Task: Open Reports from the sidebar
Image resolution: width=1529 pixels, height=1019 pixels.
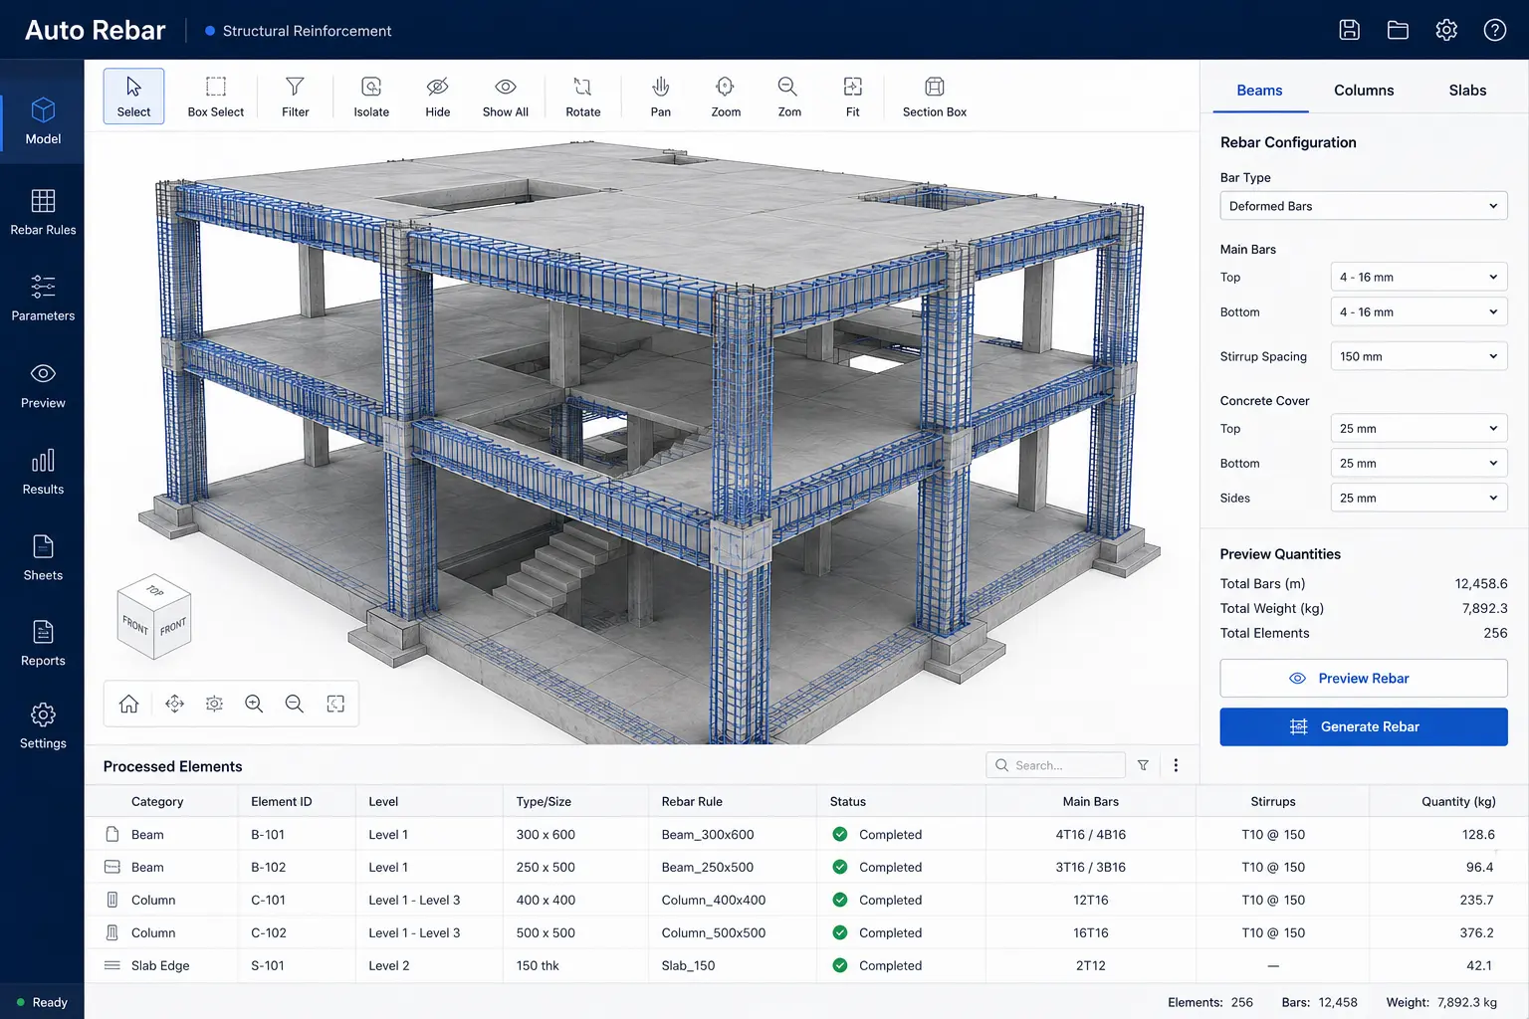Action: 43,644
